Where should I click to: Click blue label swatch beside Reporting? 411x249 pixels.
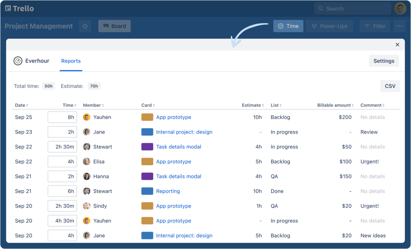tap(147, 191)
